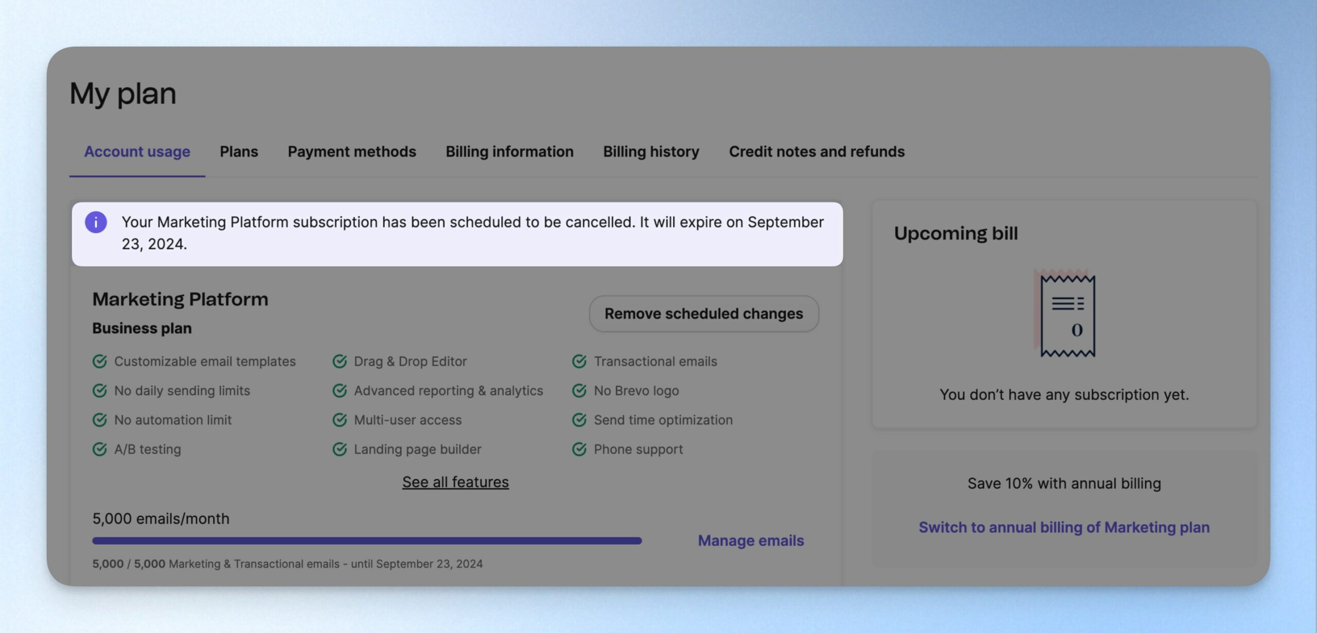Go to Billing history tab

651,152
